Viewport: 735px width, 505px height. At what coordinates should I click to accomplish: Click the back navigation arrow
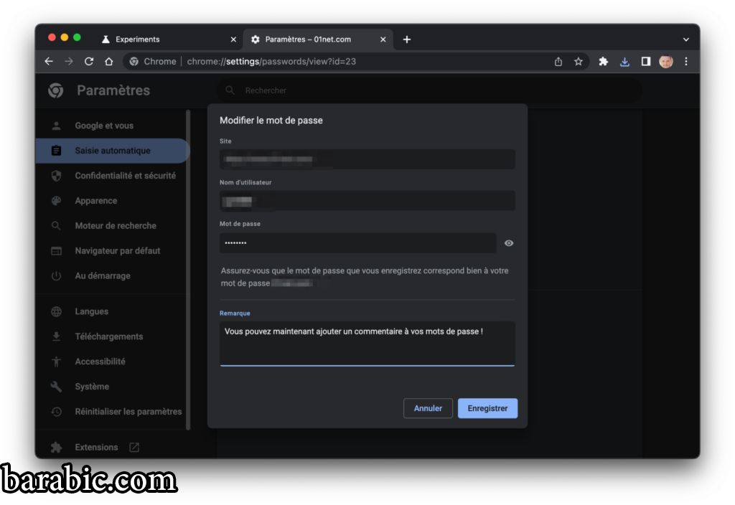pos(49,62)
